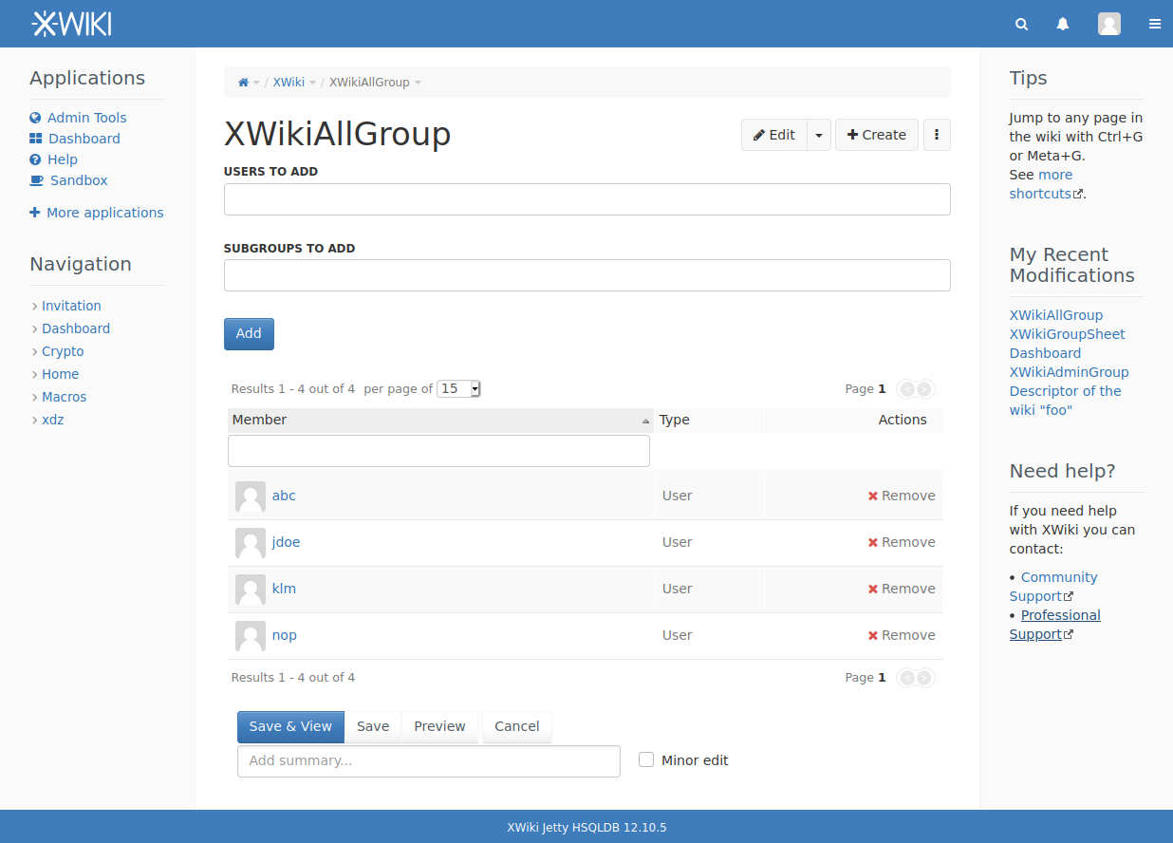Viewport: 1173px width, 843px height.
Task: Click the Member filter text box
Action: coord(438,451)
